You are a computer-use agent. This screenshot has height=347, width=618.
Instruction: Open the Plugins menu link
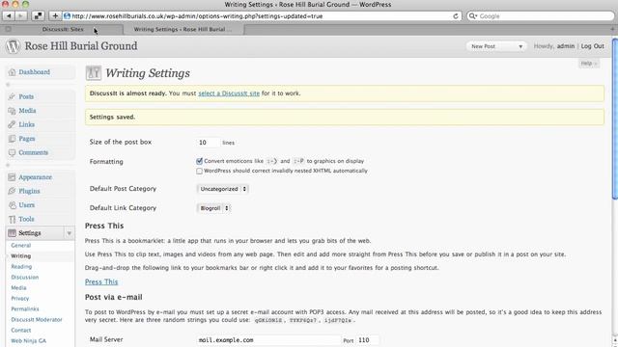coord(29,191)
